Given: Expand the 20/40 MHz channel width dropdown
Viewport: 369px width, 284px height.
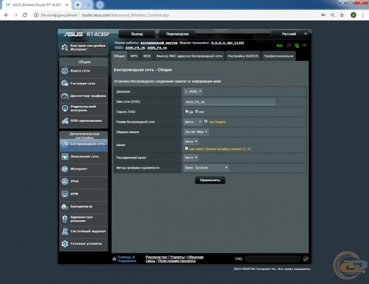Looking at the screenshot, I should [196, 131].
